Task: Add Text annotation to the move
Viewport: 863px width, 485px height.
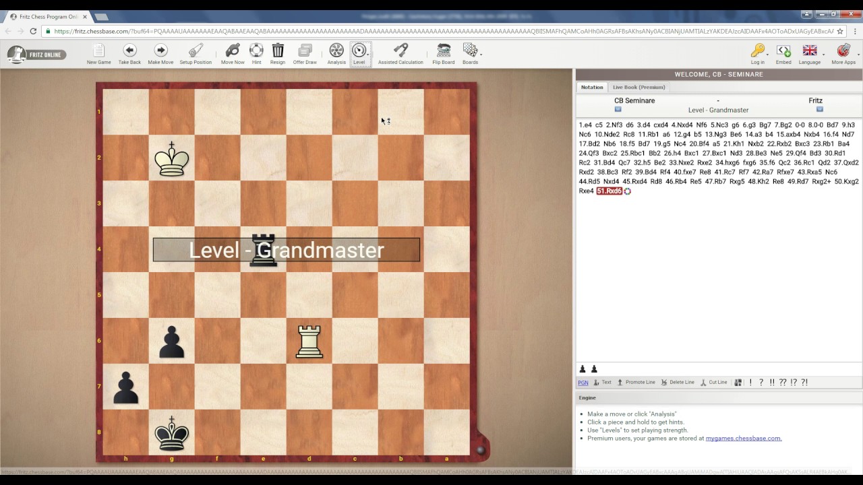Action: pos(602,383)
